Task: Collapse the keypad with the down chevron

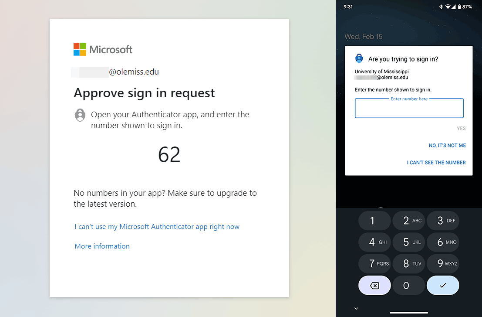Action: tap(356, 308)
